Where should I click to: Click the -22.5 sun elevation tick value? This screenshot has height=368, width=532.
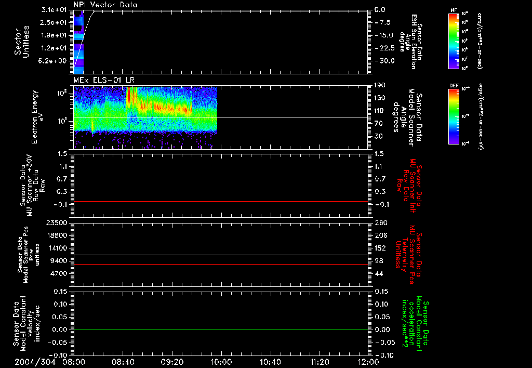384,48
